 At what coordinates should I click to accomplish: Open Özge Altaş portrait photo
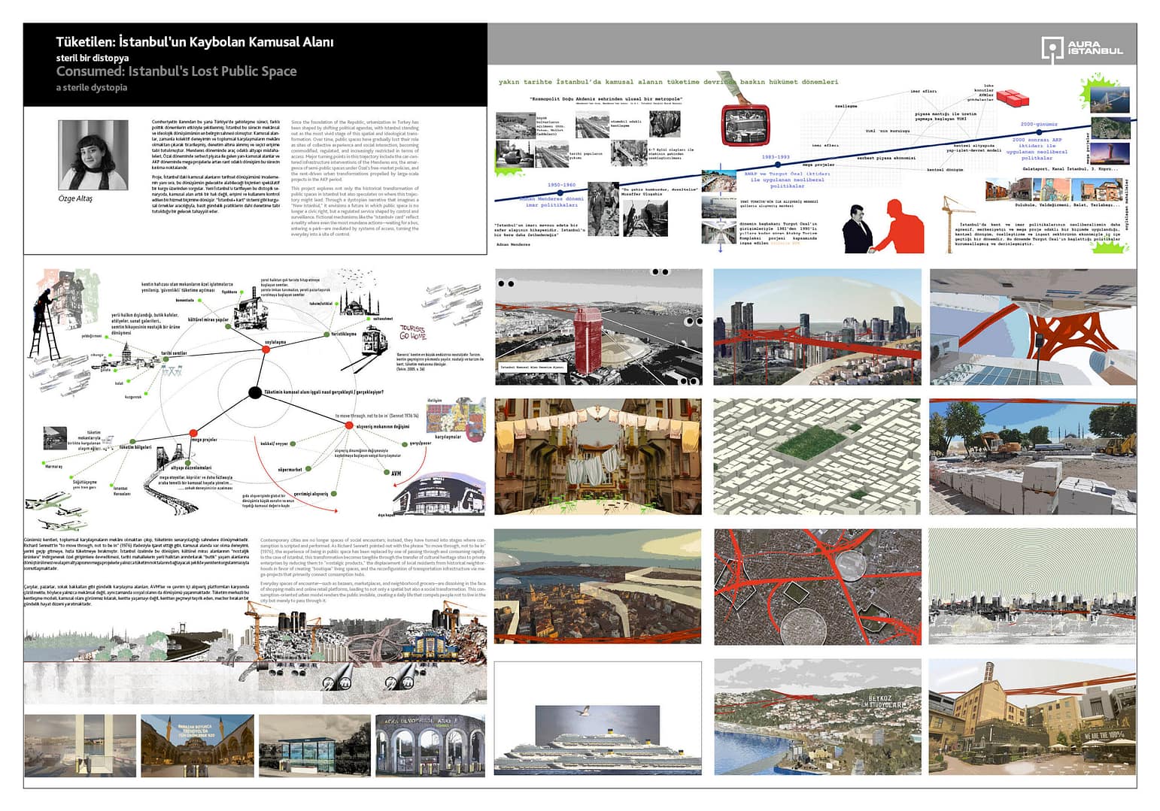click(93, 155)
